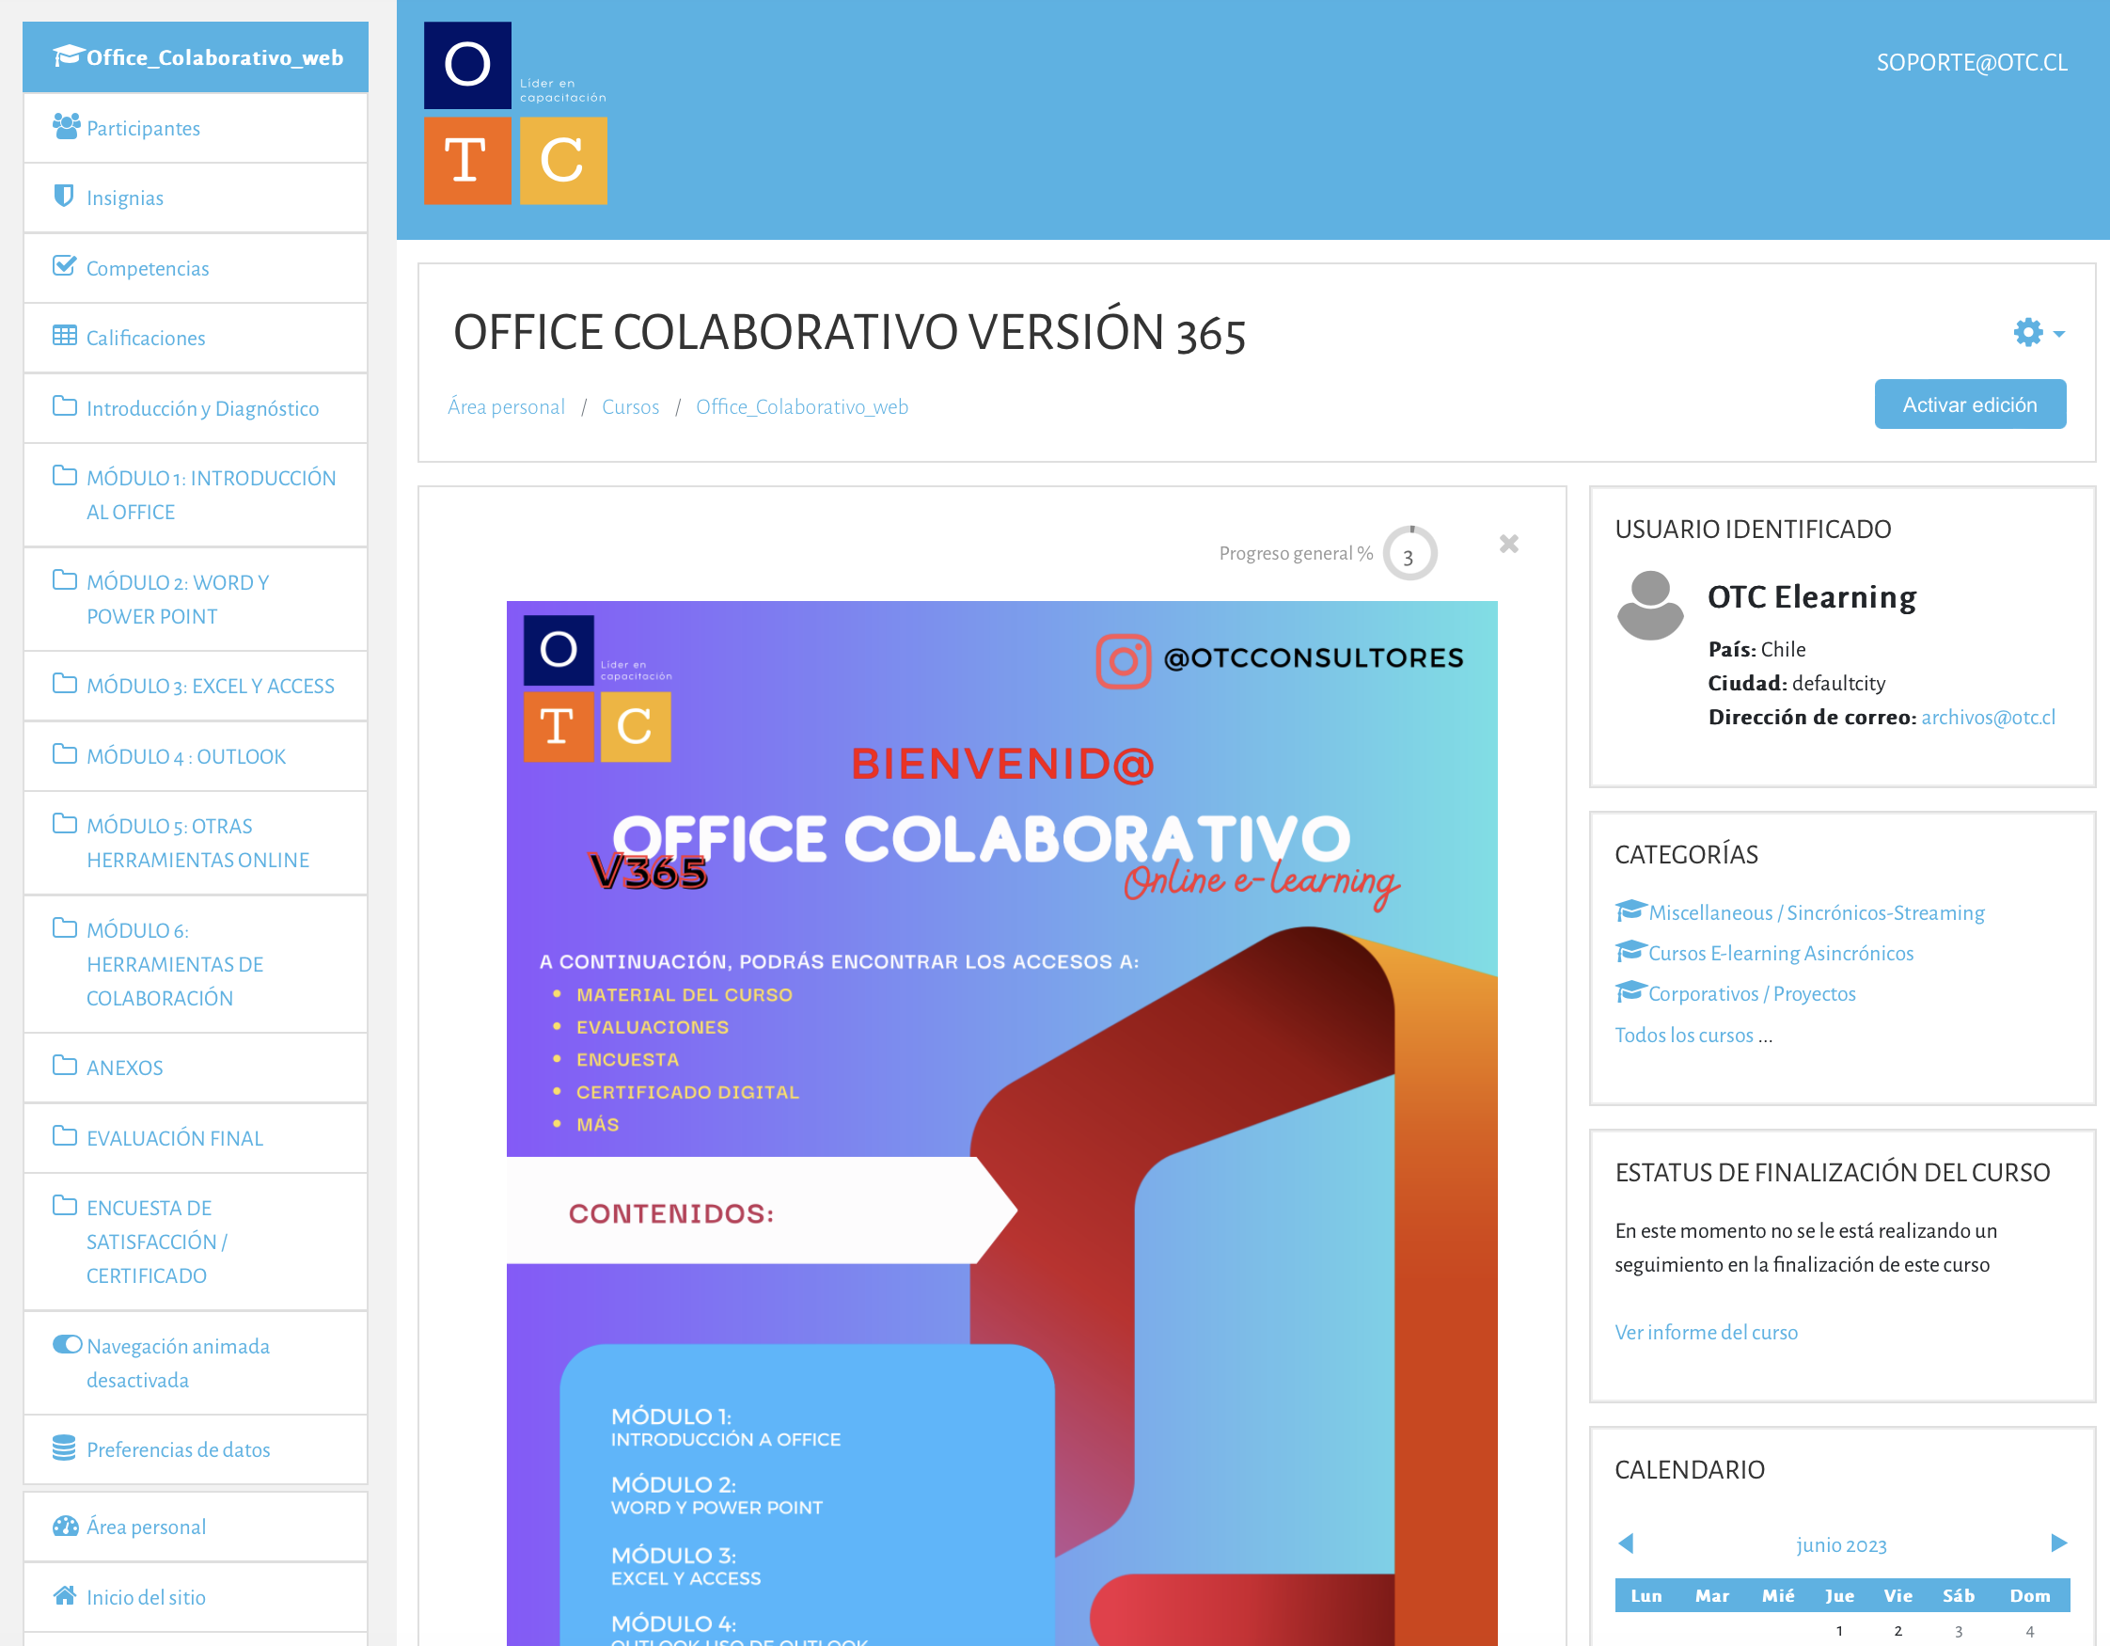
Task: Click the SOPORTE@OTC.CL header text
Action: point(1972,63)
